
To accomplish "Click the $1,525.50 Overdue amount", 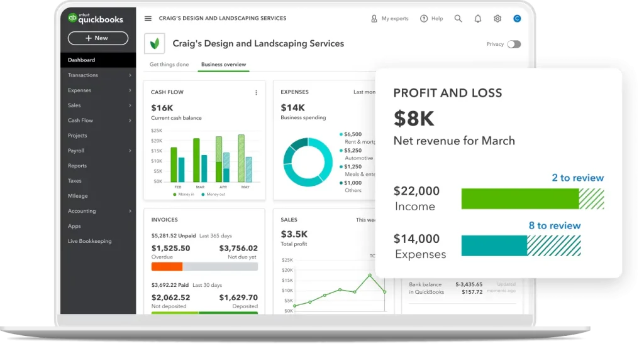I will [171, 248].
